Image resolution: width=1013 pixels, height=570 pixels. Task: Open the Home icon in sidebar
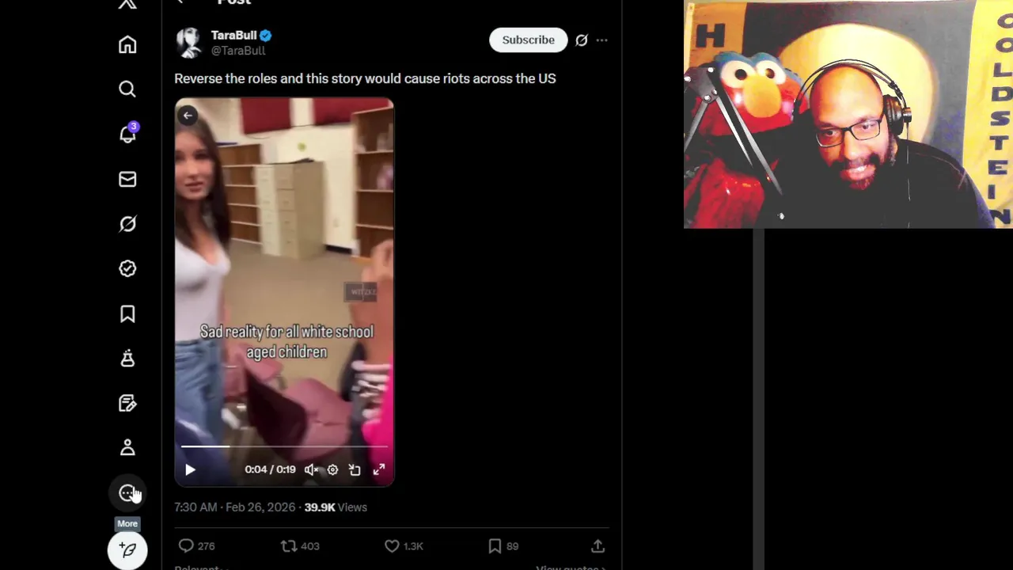(127, 45)
